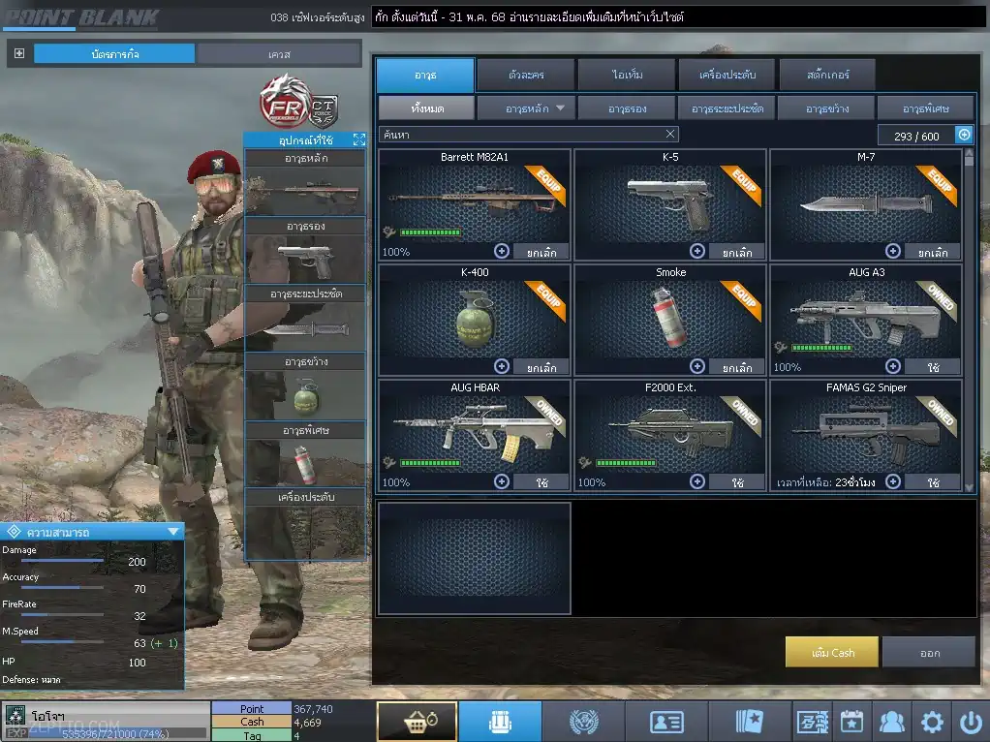Open the clan emblem icon
This screenshot has width=990, height=742.
click(x=583, y=721)
